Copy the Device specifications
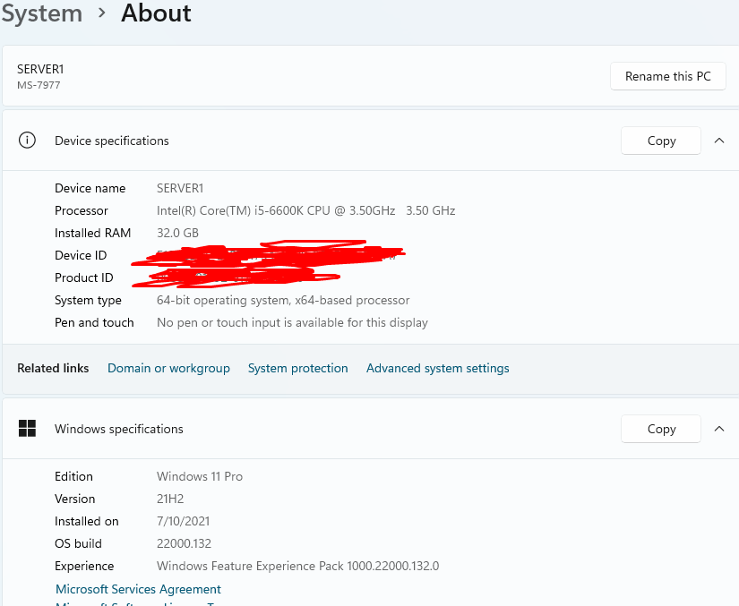Image resolution: width=739 pixels, height=606 pixels. click(x=661, y=141)
